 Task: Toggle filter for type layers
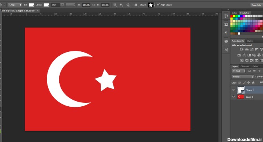[x=259, y=71]
